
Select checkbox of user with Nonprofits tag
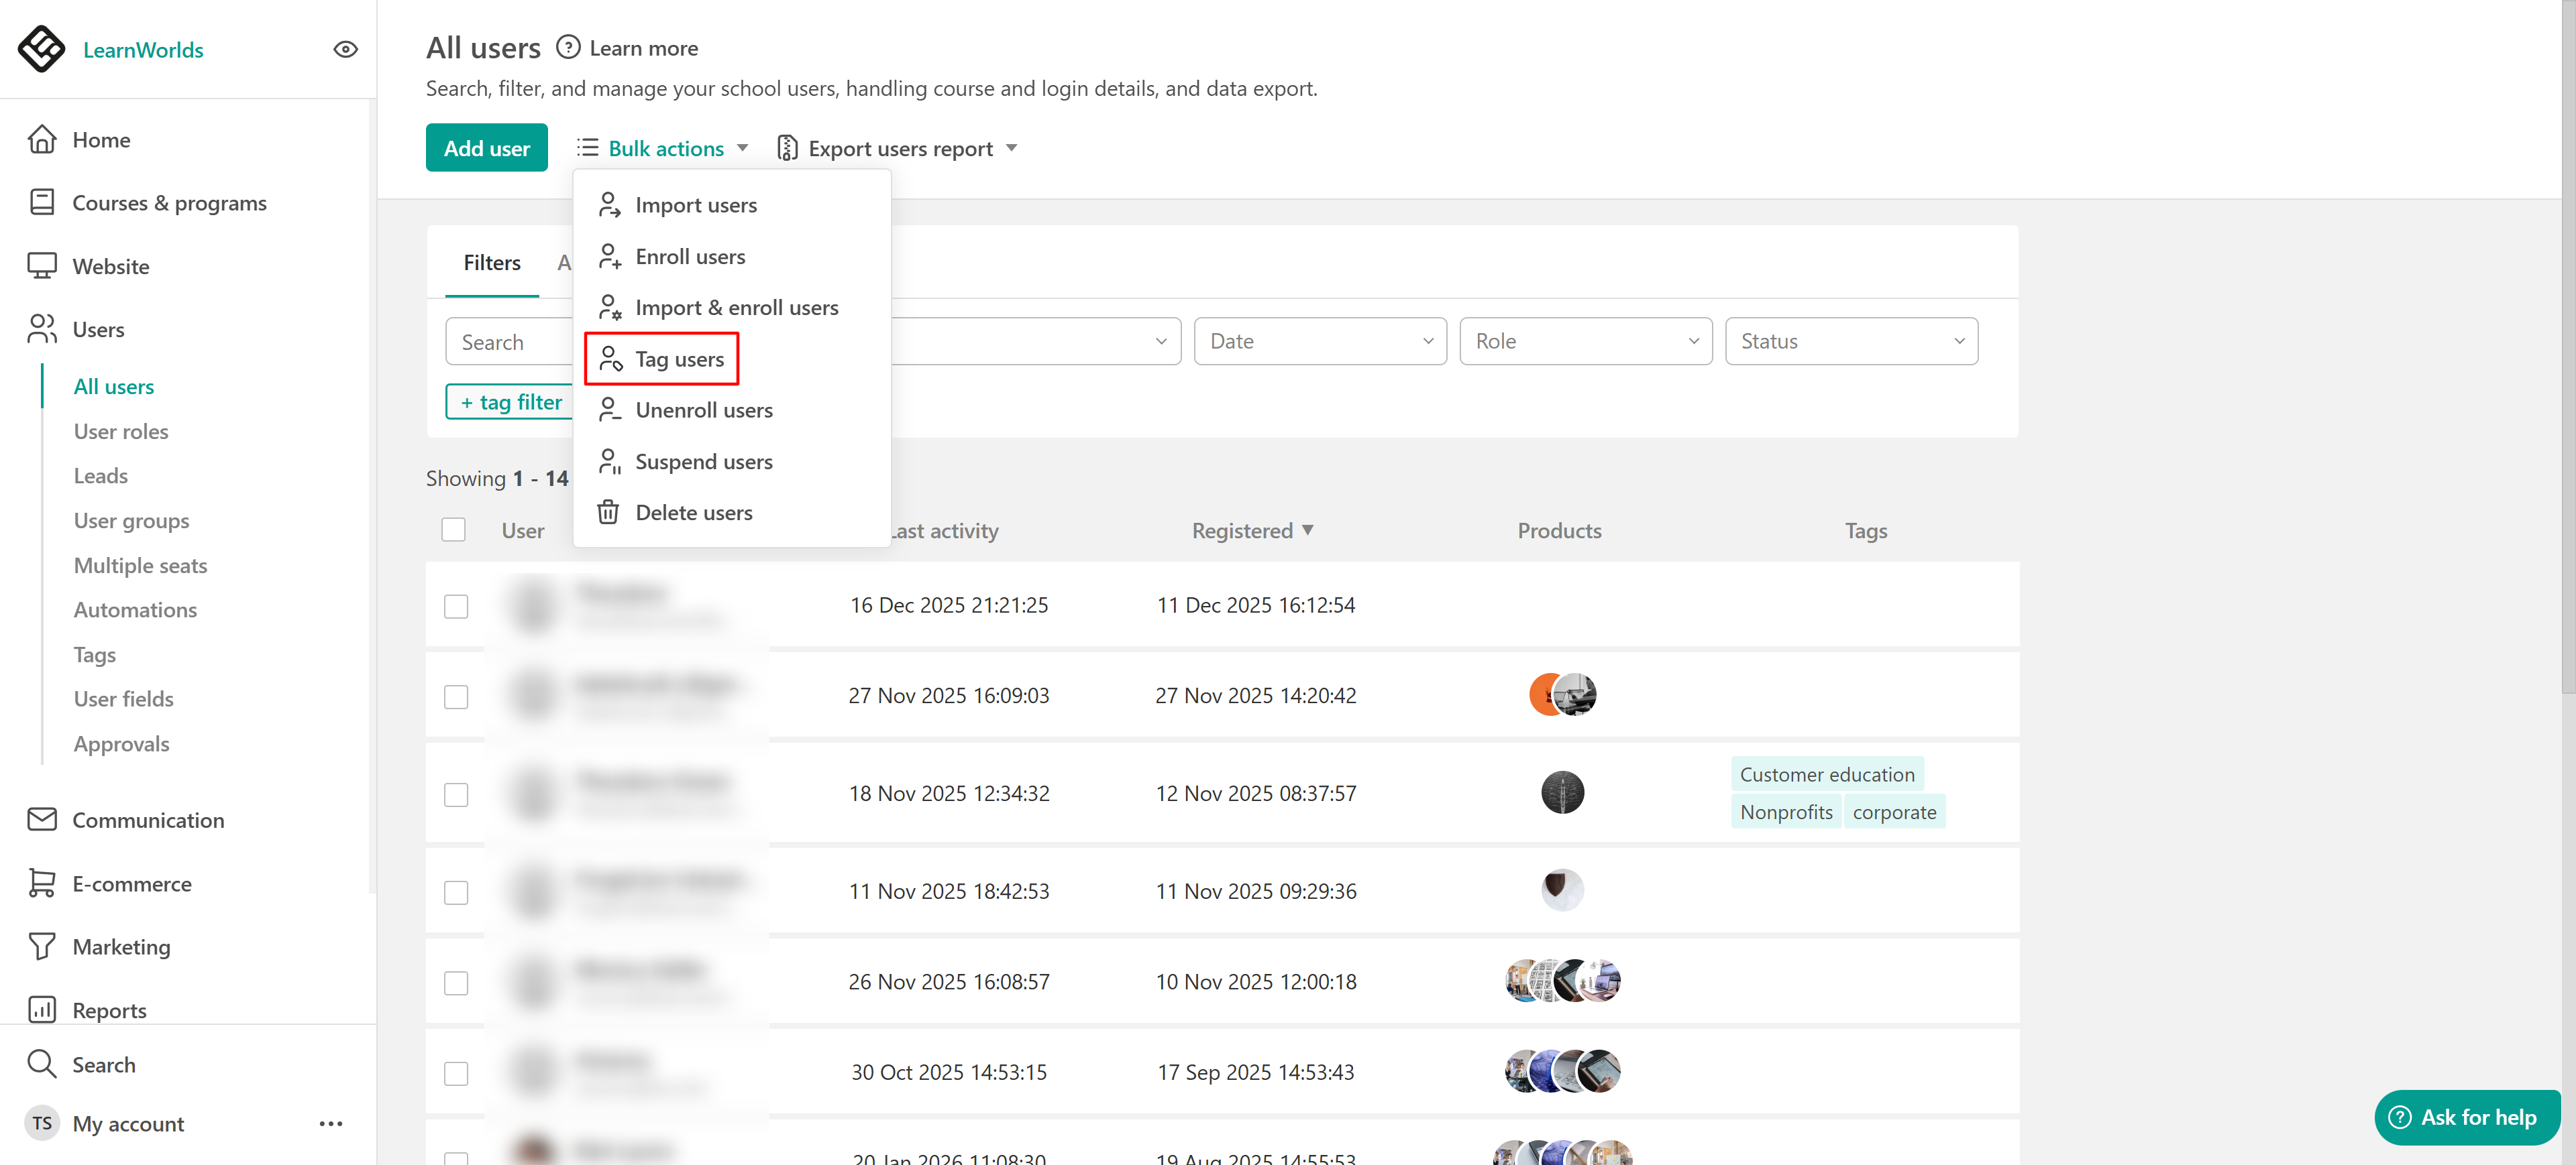456,794
